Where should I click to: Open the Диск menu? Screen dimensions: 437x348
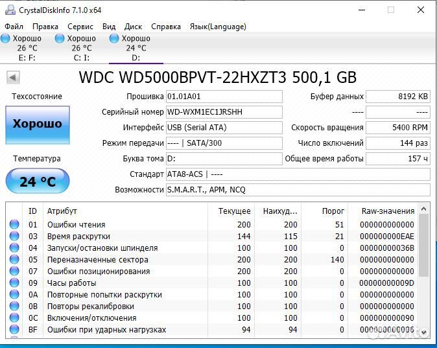pos(133,27)
